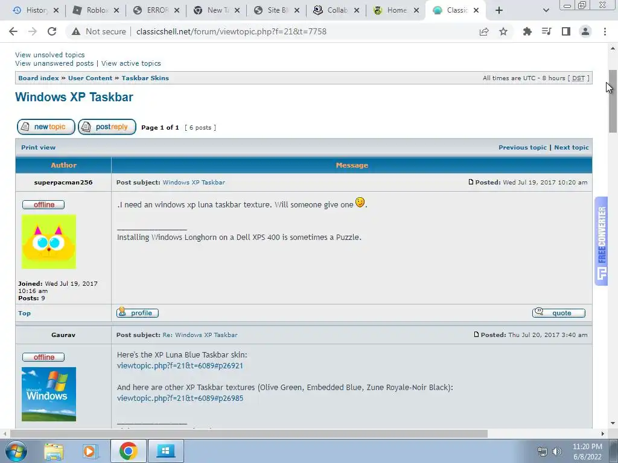618x463 pixels.
Task: Open View unsolved topics
Action: click(x=49, y=55)
